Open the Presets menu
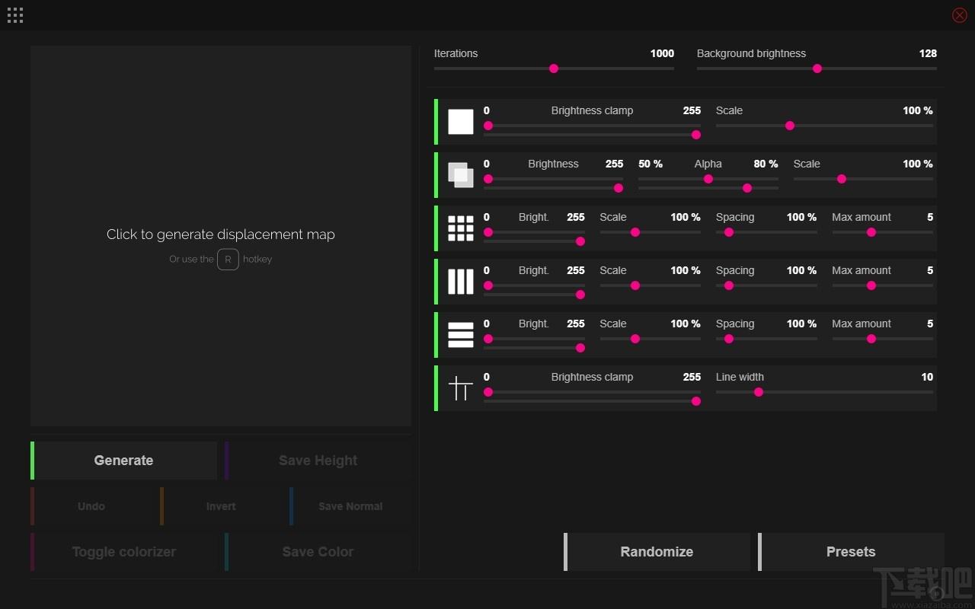The height and width of the screenshot is (609, 975). (852, 552)
